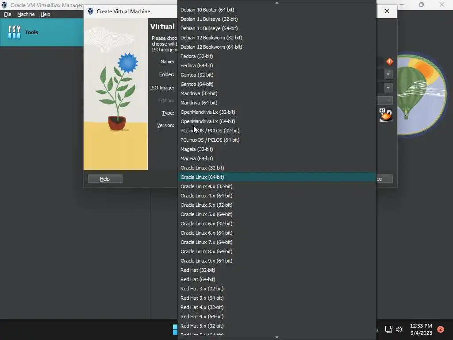Viewport: 453px width, 340px height.
Task: Open the Help menu in the menu bar
Action: point(46,14)
